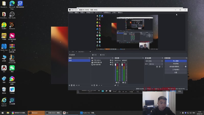Screen dimensions: 204x115
Task: Toggle visibility of 文本 (GDI+) source
Action: click(x=111, y=60)
